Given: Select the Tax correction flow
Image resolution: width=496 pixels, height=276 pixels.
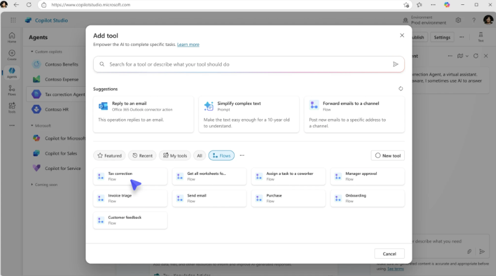Looking at the screenshot, I should (130, 176).
